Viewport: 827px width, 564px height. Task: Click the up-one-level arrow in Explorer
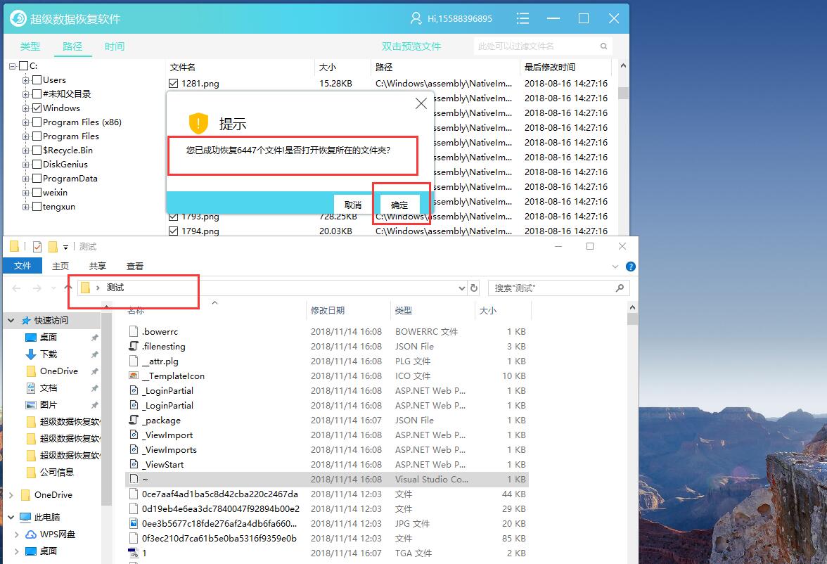point(68,288)
